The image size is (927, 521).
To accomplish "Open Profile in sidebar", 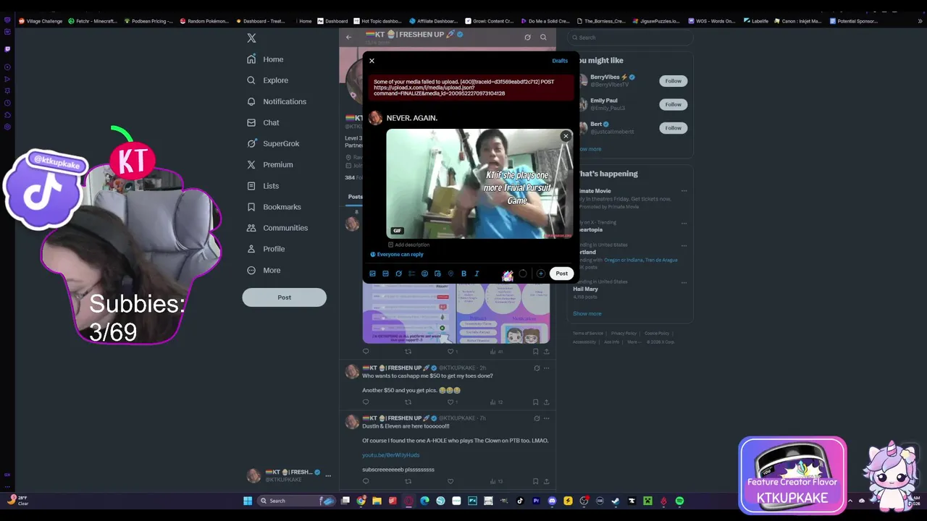I will tap(266, 249).
